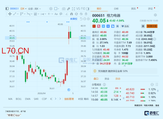Open the 全部:周K dropdown
Viewport: 163px width, 119px height.
(x=34, y=9)
